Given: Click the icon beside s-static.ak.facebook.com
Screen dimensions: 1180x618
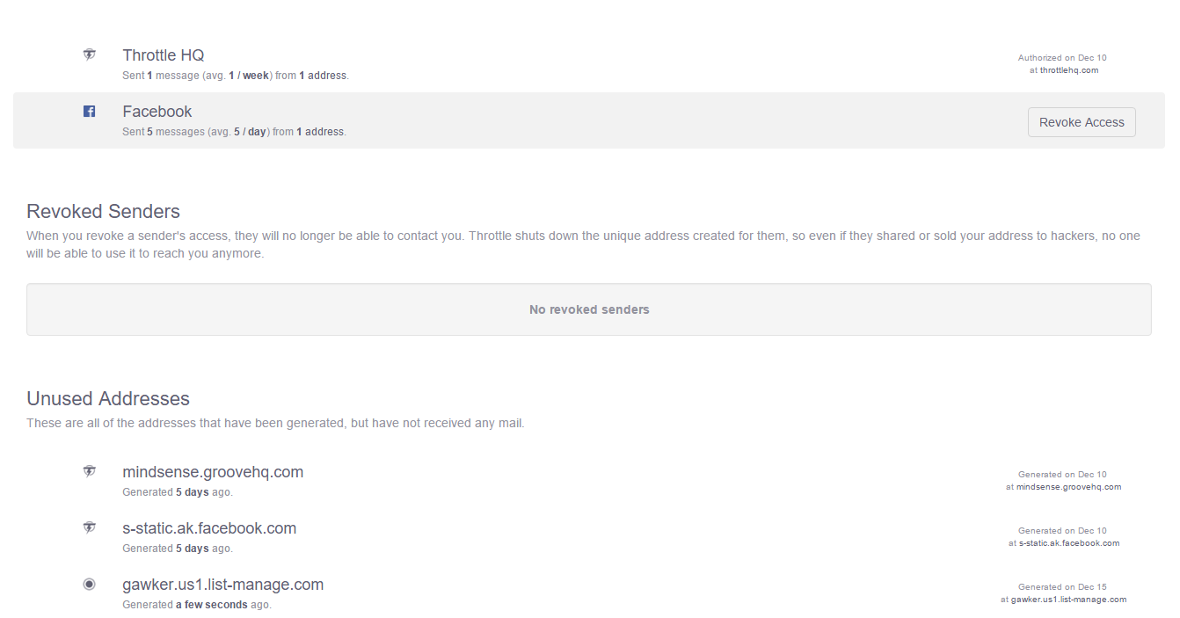Looking at the screenshot, I should (x=89, y=527).
